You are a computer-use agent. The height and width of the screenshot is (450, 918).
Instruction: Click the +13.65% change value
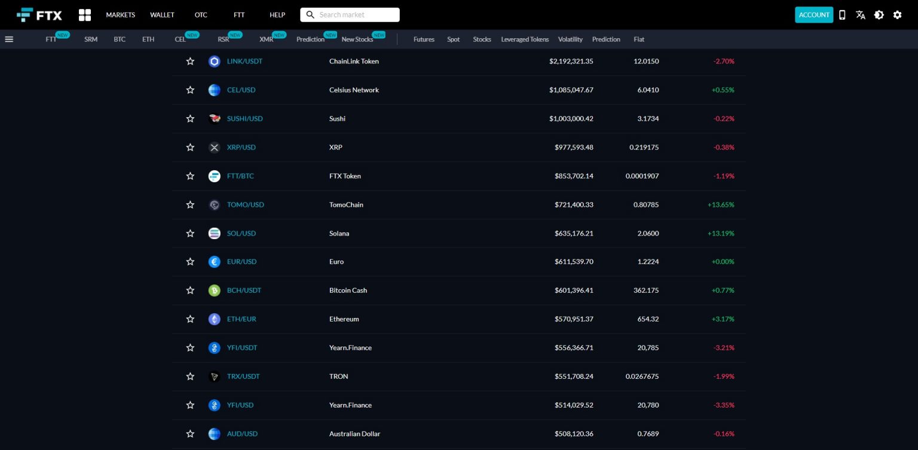(721, 205)
